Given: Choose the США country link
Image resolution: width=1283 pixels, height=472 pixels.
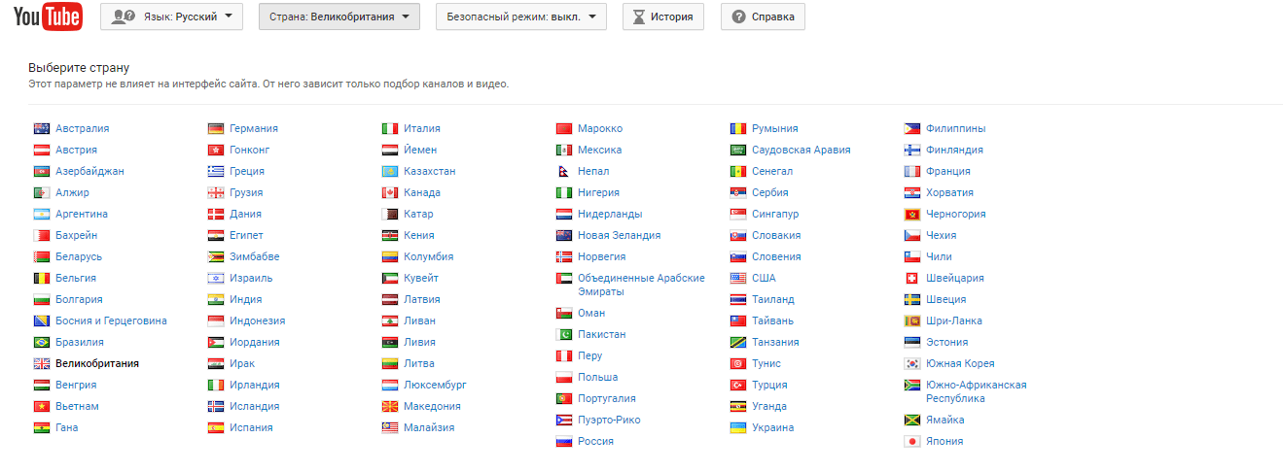Looking at the screenshot, I should coord(764,278).
